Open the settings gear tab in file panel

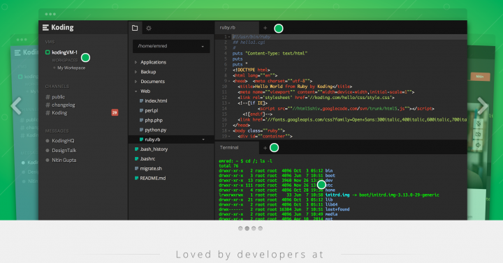coord(149,28)
